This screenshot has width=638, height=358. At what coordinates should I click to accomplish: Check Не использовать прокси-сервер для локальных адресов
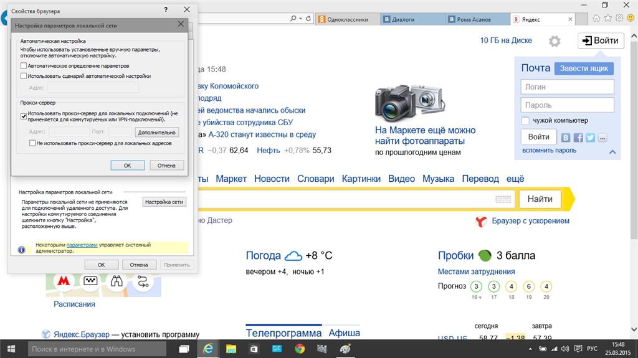point(32,143)
